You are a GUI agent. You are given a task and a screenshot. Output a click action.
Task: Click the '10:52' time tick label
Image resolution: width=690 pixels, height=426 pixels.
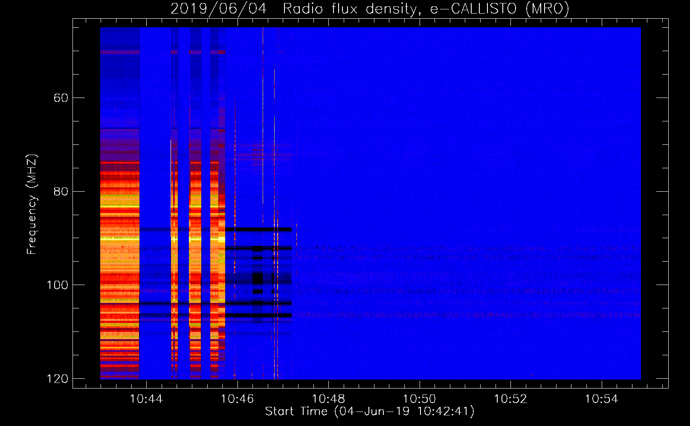point(510,399)
